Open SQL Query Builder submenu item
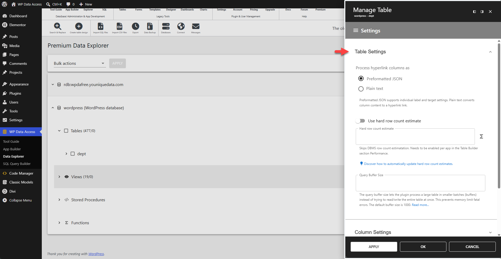Viewport: 501px width, 259px height. point(17,164)
